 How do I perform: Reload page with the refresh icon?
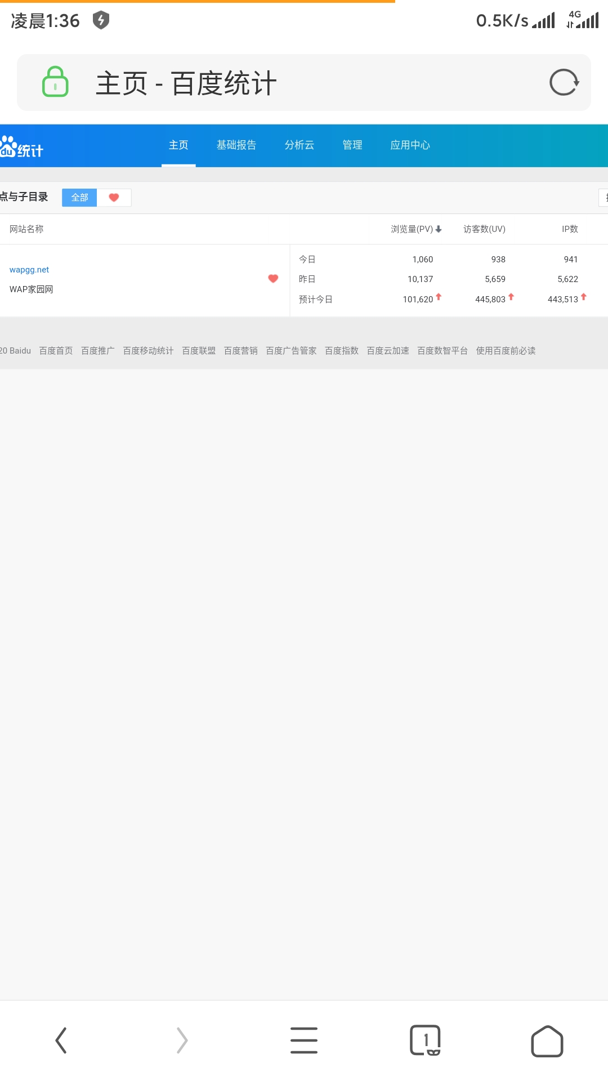[x=564, y=82]
